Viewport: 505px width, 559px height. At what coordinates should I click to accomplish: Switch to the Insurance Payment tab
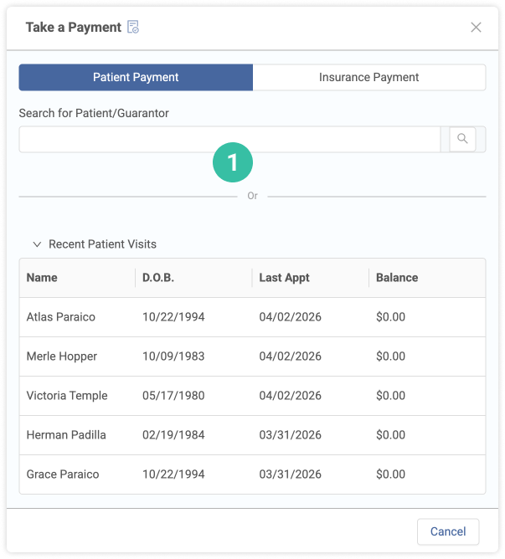tap(368, 78)
